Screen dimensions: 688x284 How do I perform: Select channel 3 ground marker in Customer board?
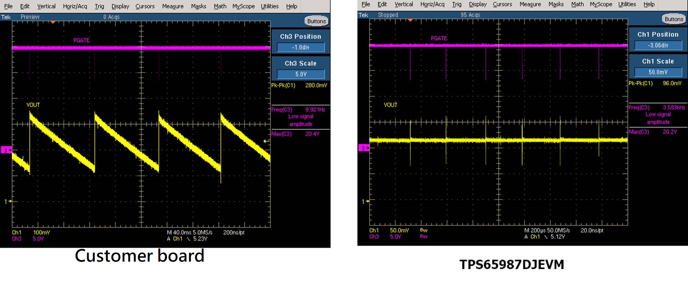[6, 150]
